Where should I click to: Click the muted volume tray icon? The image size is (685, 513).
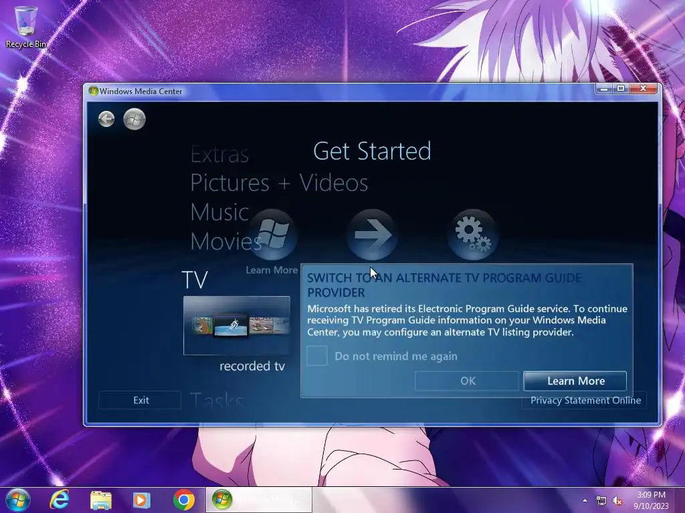617,501
